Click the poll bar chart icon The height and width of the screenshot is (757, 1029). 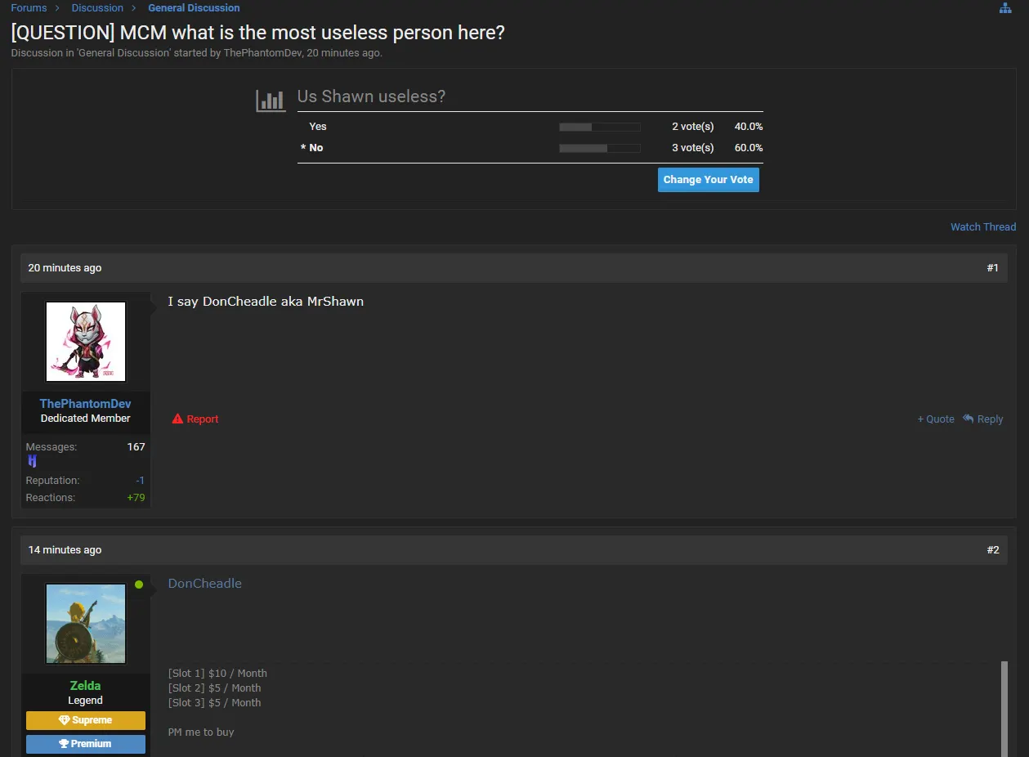(x=271, y=101)
